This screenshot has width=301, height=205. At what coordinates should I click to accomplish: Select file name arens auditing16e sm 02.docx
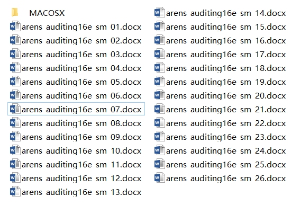tap(81, 41)
